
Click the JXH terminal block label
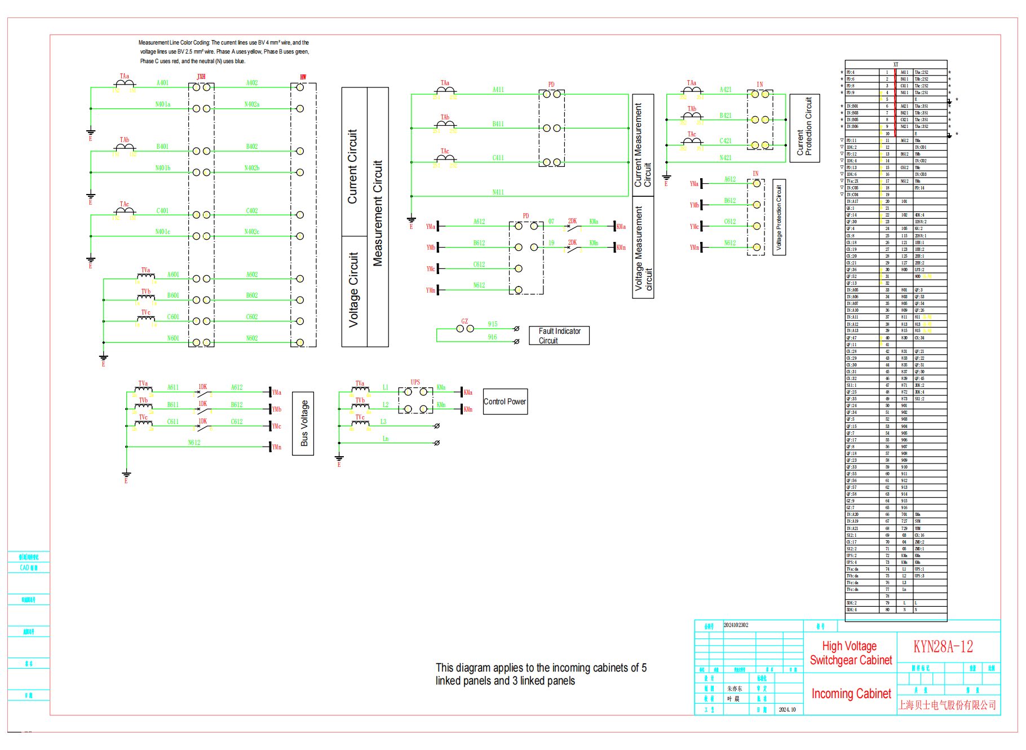(x=201, y=77)
